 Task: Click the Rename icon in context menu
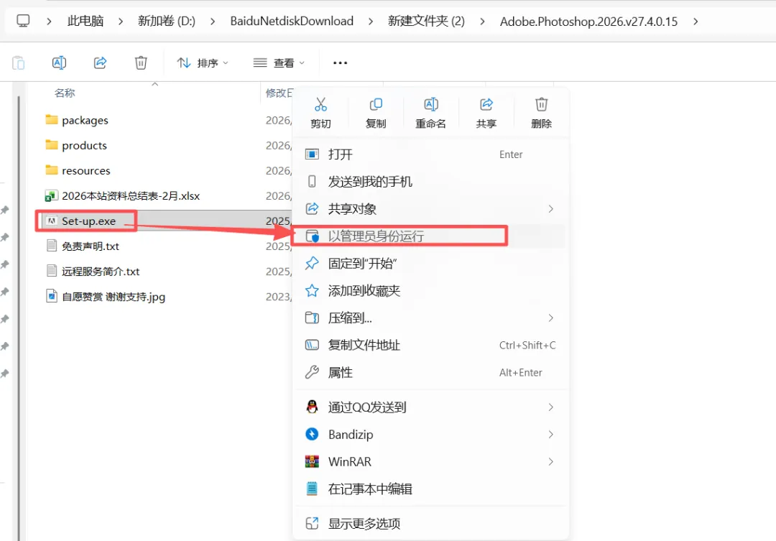click(x=430, y=104)
